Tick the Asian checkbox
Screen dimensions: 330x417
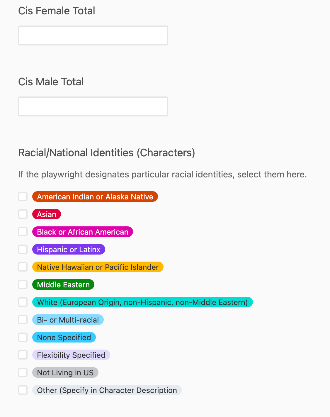[x=23, y=214]
